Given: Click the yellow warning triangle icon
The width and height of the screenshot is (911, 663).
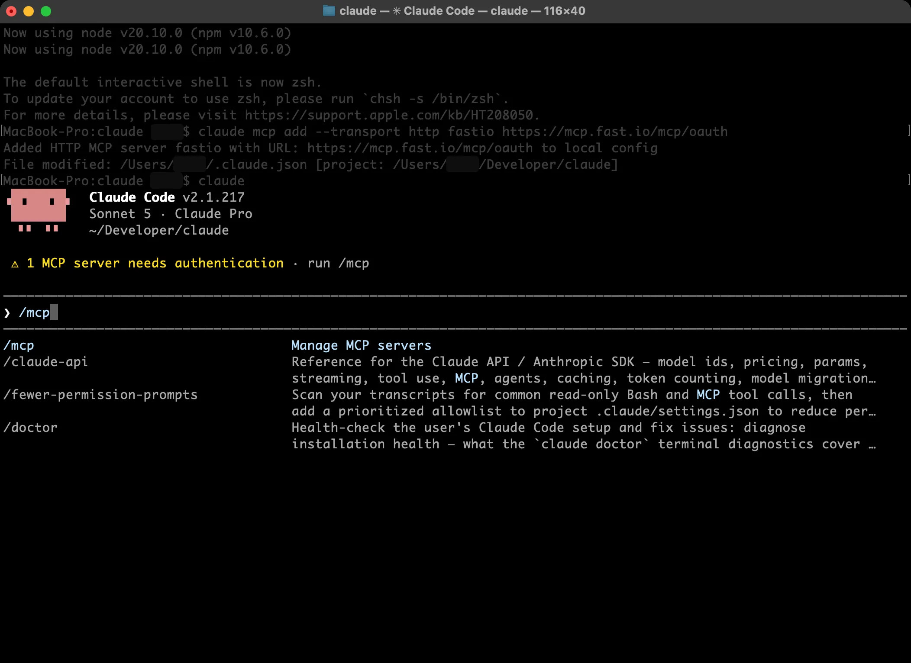Looking at the screenshot, I should 15,264.
